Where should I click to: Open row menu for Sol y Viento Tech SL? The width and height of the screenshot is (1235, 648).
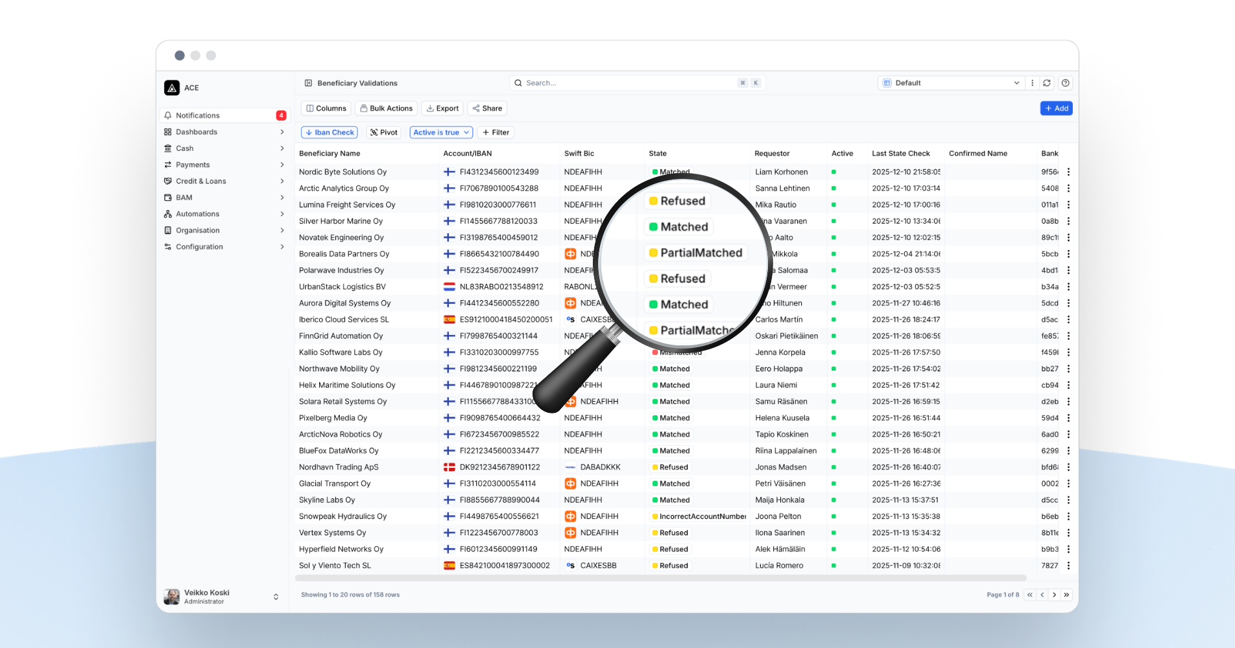pos(1068,566)
